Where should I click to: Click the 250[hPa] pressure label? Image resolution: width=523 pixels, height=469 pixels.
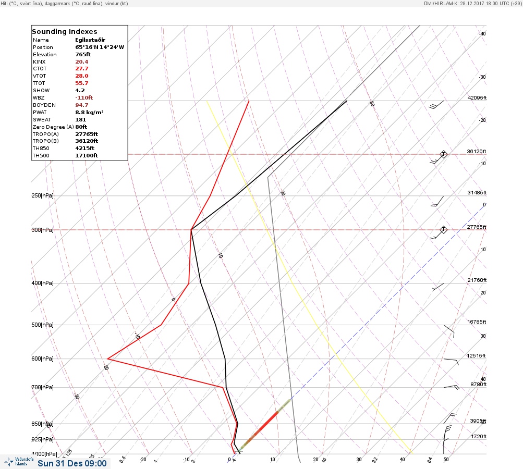42,195
